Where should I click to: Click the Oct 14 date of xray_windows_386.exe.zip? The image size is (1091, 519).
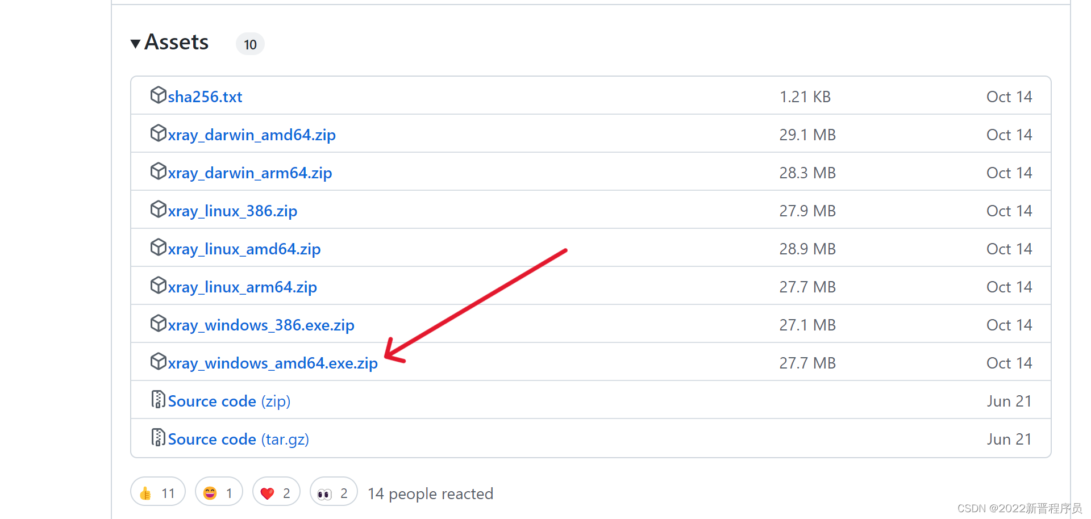coord(1009,325)
